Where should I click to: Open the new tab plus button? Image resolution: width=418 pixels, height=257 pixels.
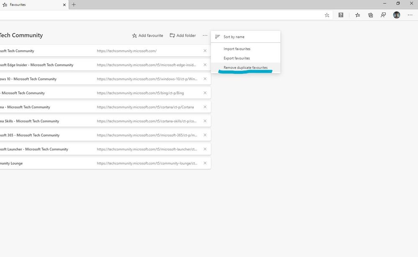point(74,5)
